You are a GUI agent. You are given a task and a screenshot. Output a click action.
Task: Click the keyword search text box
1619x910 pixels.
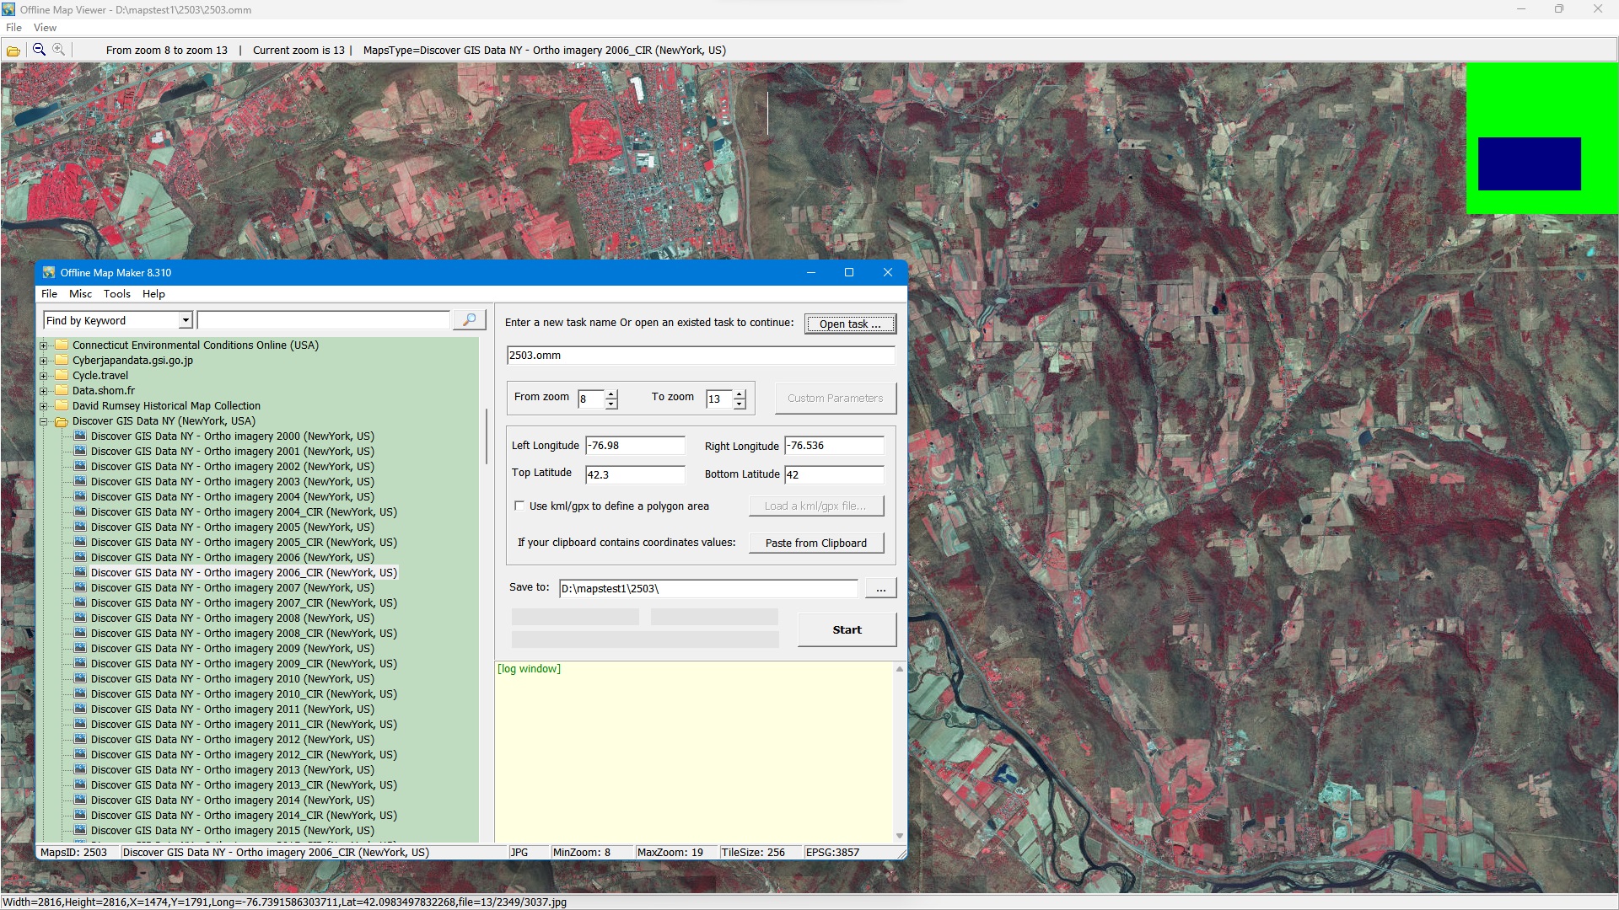coord(324,320)
